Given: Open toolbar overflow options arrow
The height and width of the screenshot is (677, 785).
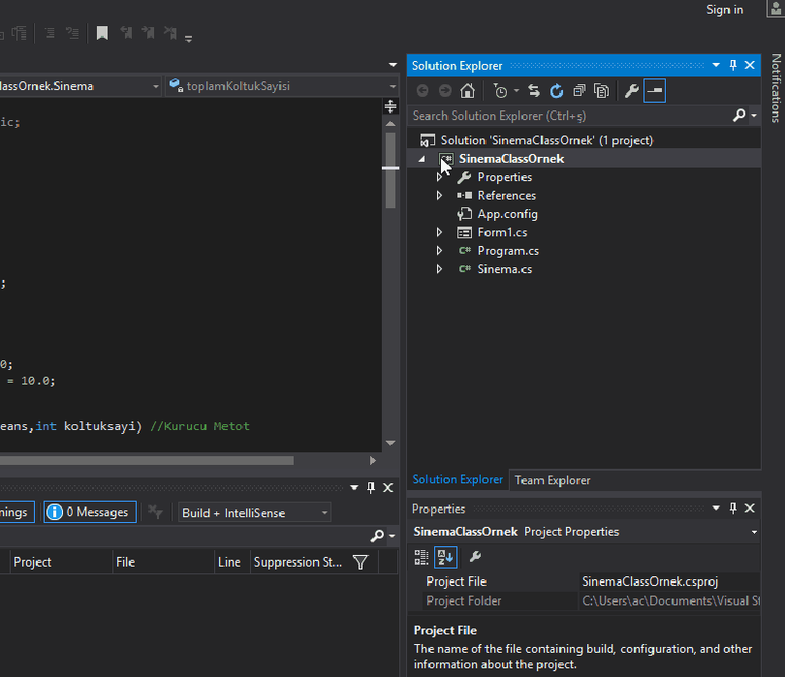Looking at the screenshot, I should coord(188,39).
